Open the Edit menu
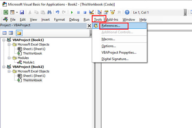 click(x=23, y=19)
